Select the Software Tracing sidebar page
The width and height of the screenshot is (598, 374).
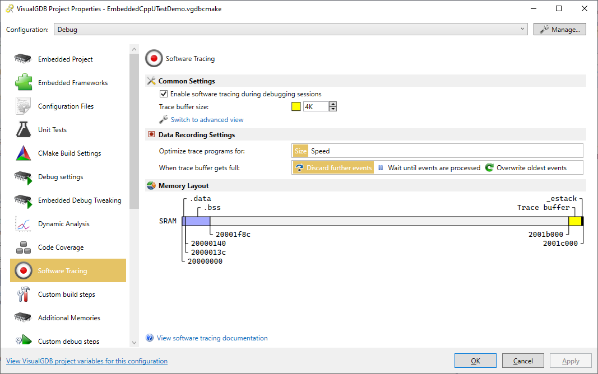68,271
